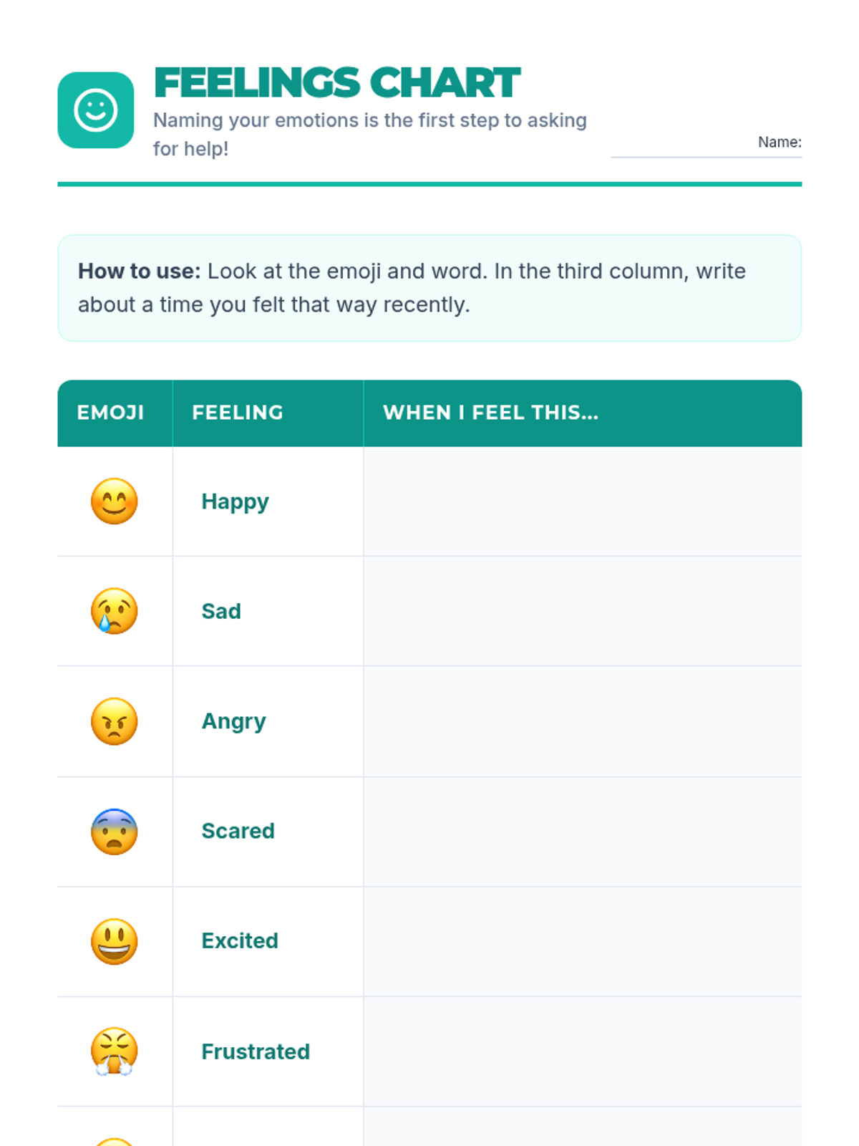The image size is (859, 1146).
Task: Click the FEELINGS CHART title
Action: point(337,83)
